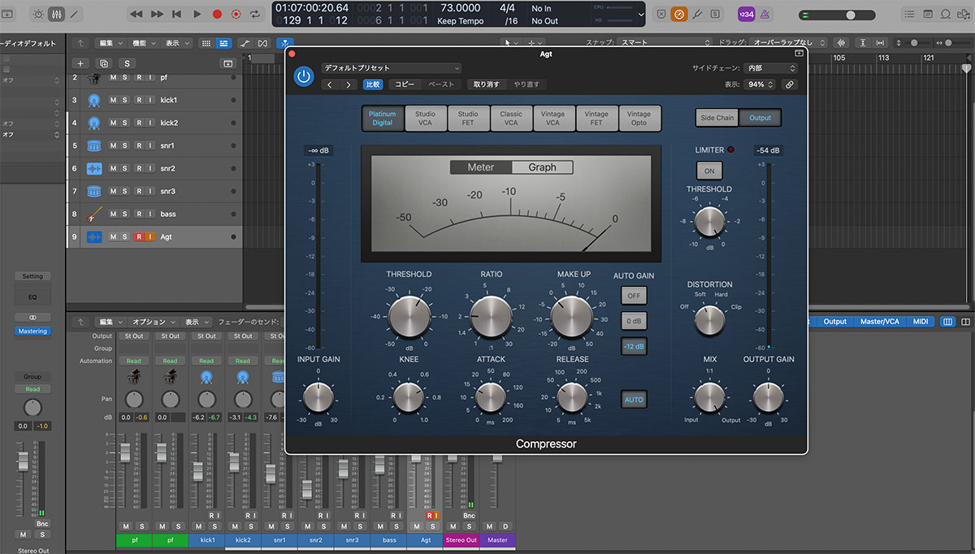Select next preset arrow in plugin header
Screen dimensions: 975x554
coord(349,84)
